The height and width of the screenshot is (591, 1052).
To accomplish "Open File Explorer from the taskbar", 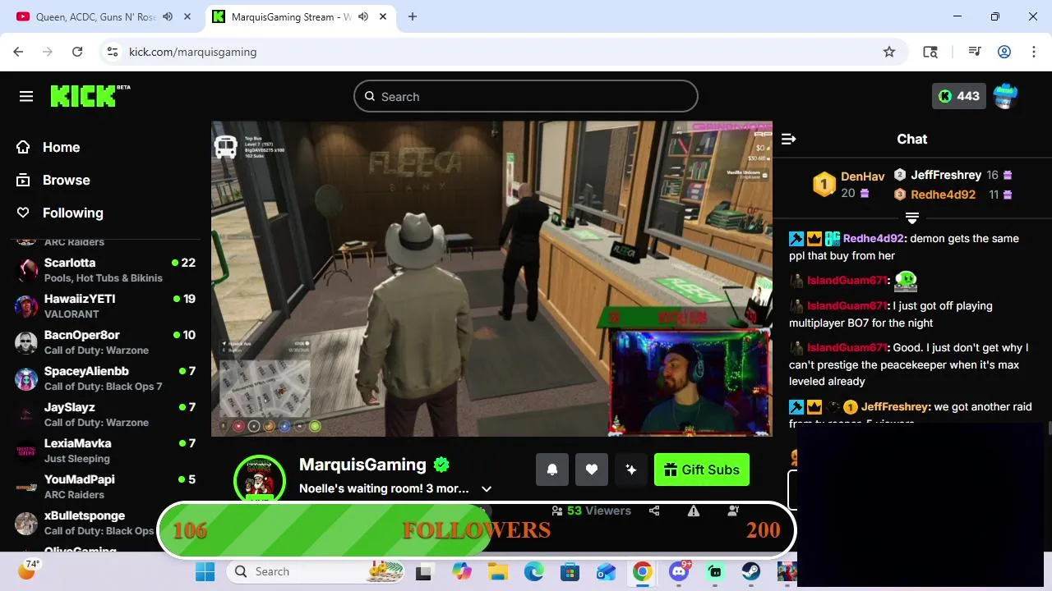I will (498, 571).
